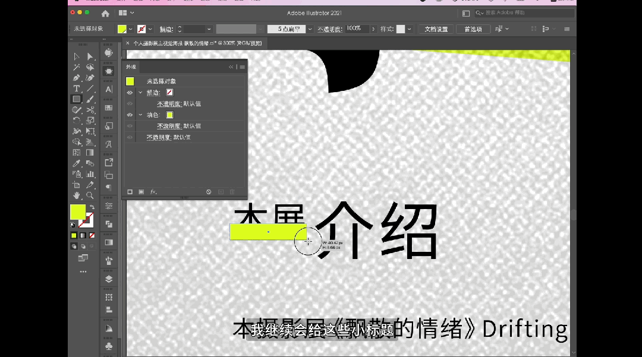Screen dimensions: 642x357
Task: Collapse the Appearance panel with double arrows
Action: (x=231, y=67)
